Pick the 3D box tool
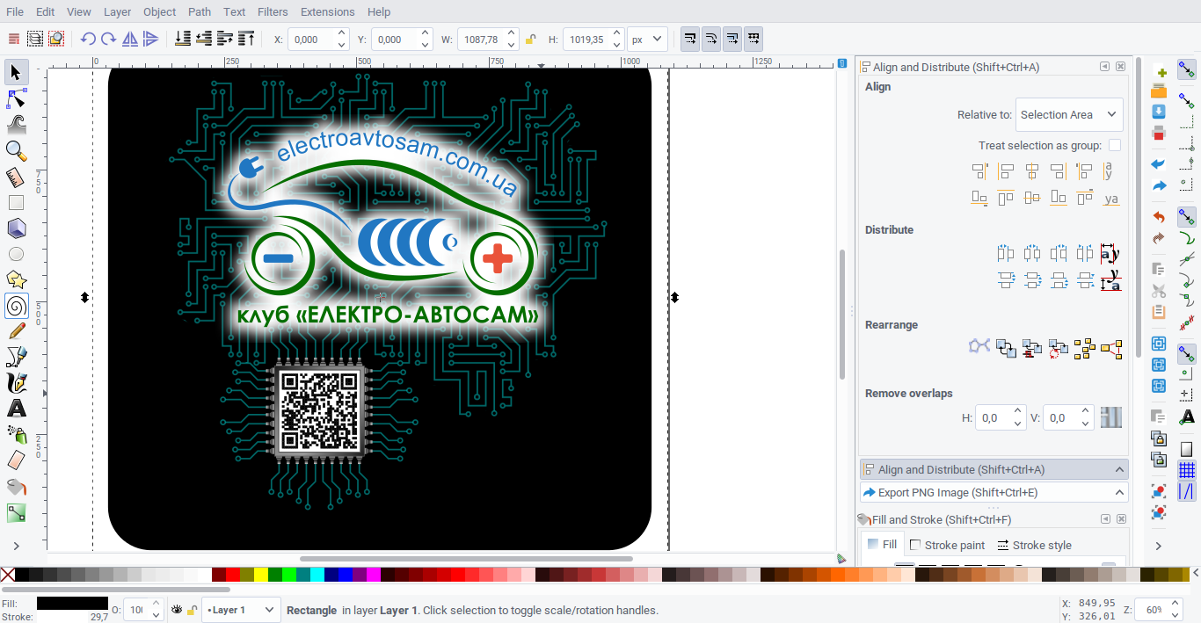The height and width of the screenshot is (623, 1201). tap(16, 228)
